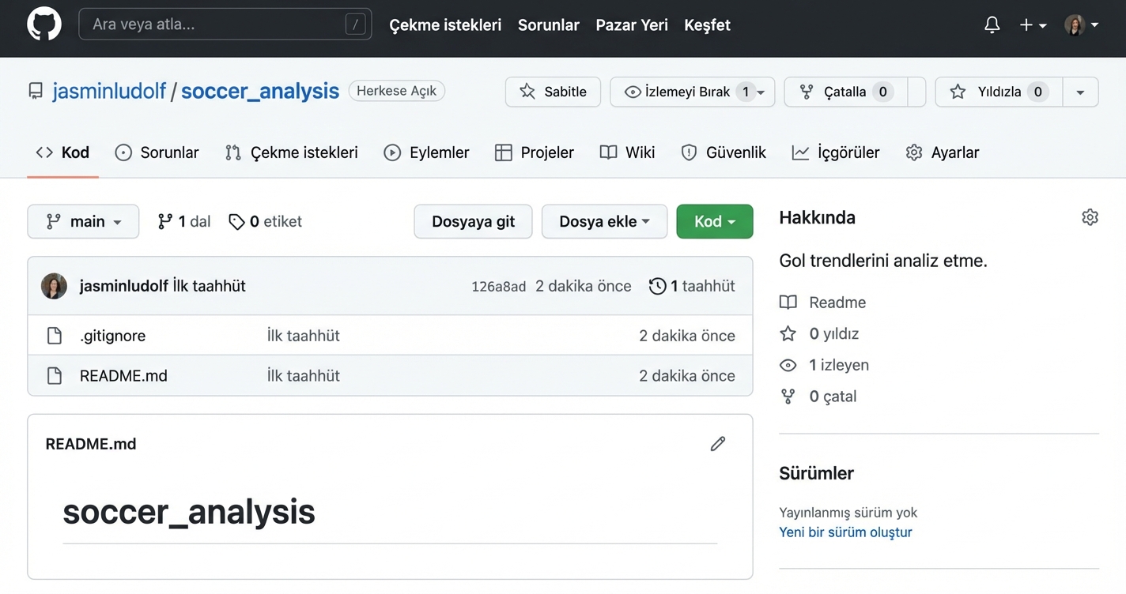This screenshot has height=594, width=1126.
Task: Open the green Kod dropdown
Action: point(714,222)
